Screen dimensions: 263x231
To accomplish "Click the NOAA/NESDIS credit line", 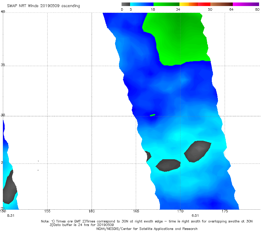I will pos(147,229).
